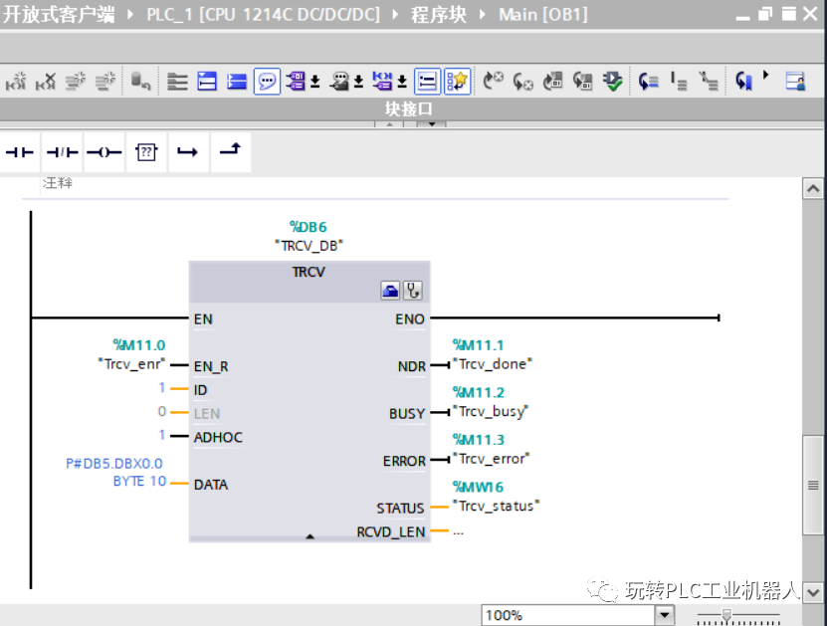Click the TRCV_DB data block name
Screen dimensions: 827x626
(x=308, y=244)
